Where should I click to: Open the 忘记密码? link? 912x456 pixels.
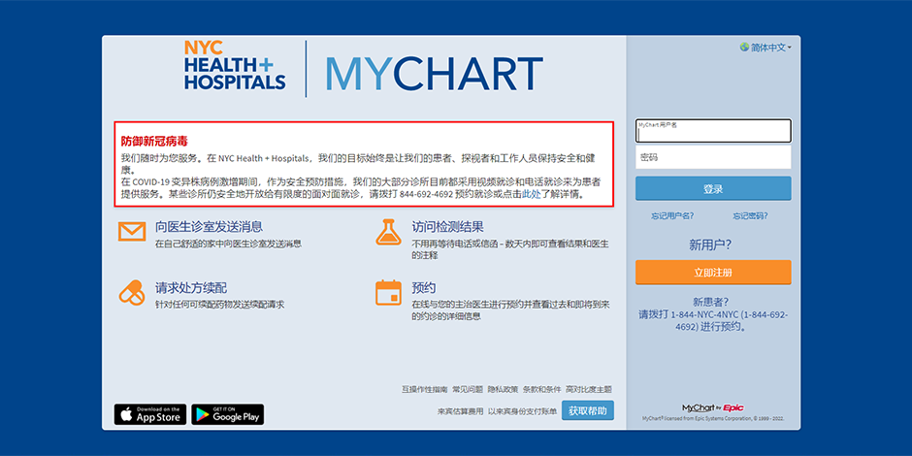click(750, 216)
